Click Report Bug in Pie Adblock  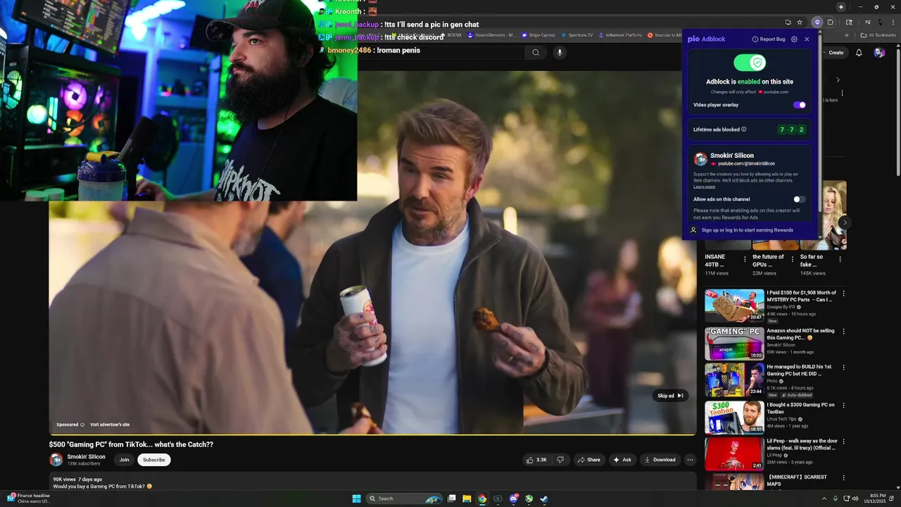pyautogui.click(x=769, y=39)
